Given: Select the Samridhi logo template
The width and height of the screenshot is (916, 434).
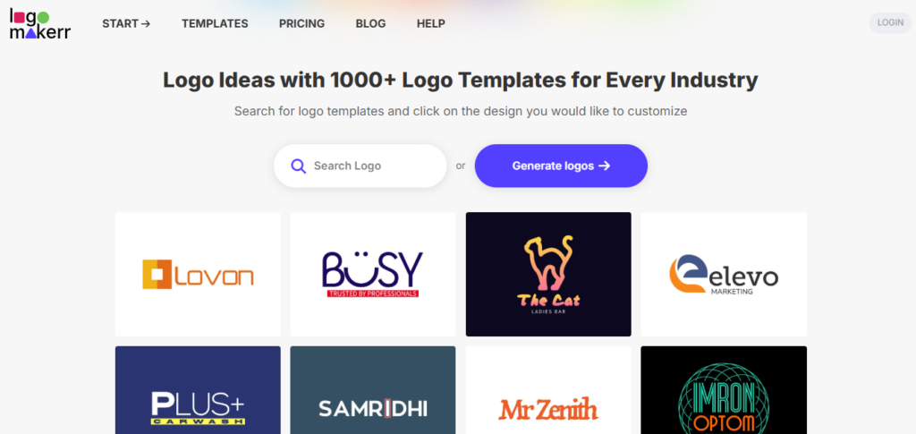Looking at the screenshot, I should point(373,390).
